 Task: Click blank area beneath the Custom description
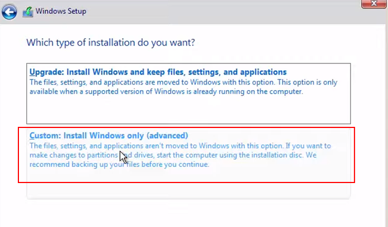(x=190, y=186)
